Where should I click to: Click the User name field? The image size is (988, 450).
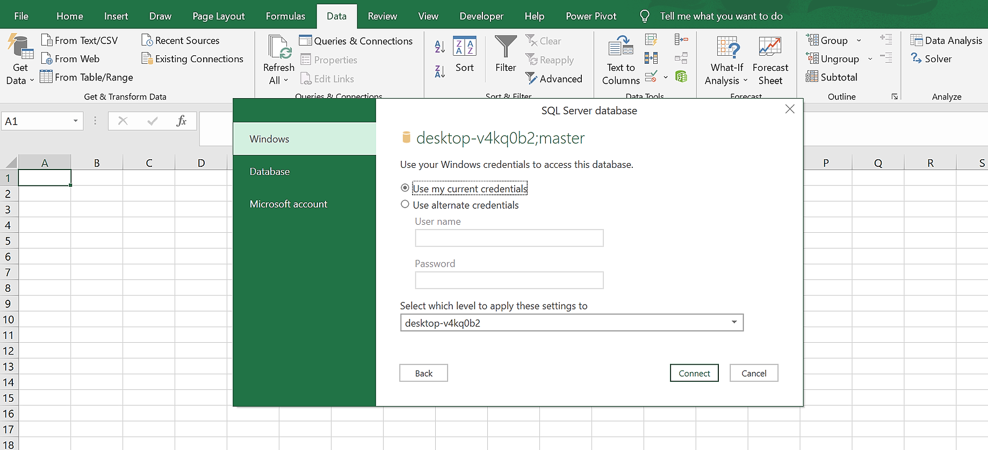pyautogui.click(x=509, y=238)
